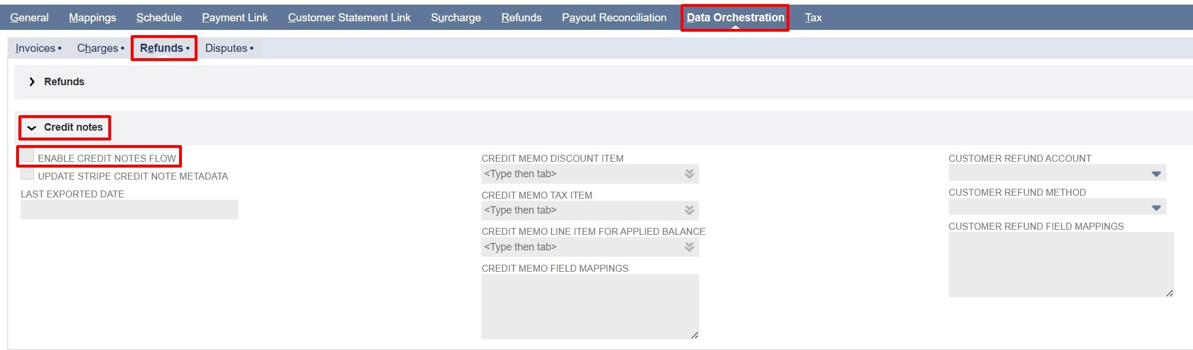The height and width of the screenshot is (350, 1193).
Task: Open Customer Refund Account dropdown arrow
Action: (x=1156, y=174)
